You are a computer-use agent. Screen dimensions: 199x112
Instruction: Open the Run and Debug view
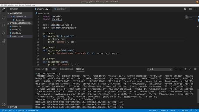pyautogui.click(x=3, y=33)
